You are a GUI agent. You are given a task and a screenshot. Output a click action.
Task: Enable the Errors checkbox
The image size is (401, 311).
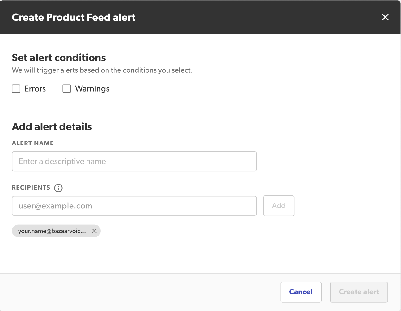tap(16, 89)
